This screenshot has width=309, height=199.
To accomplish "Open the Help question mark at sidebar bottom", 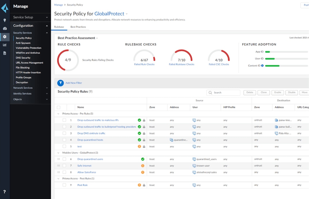I will click(x=4, y=191).
